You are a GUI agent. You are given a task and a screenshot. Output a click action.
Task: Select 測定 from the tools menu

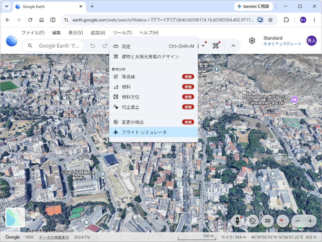(153, 46)
